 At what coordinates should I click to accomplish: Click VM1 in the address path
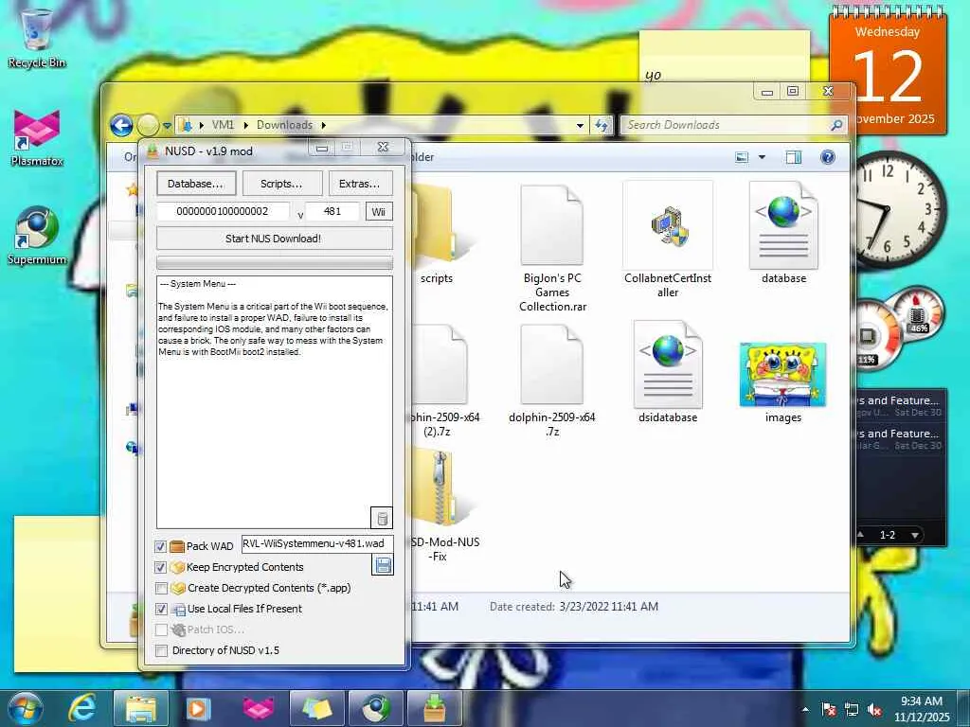click(x=223, y=125)
